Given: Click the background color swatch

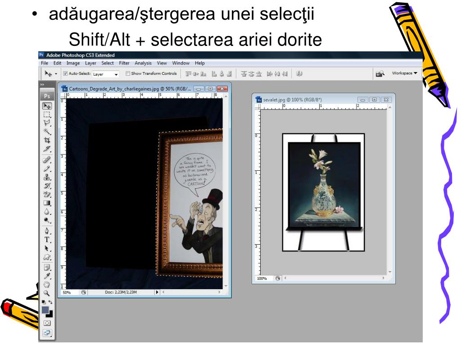Looking at the screenshot, I should tap(50, 314).
